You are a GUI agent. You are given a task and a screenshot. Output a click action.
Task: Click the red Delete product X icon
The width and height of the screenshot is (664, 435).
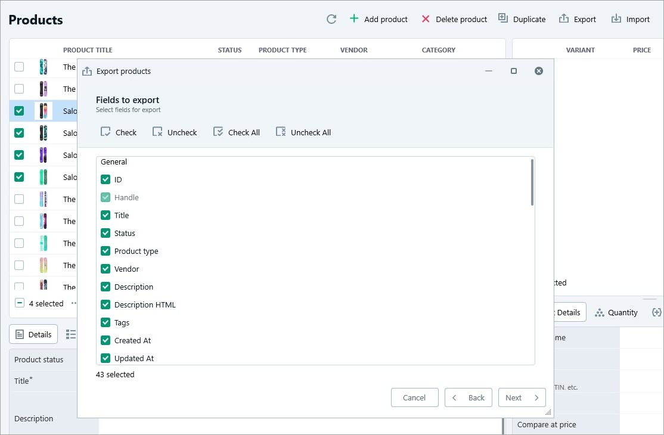[426, 19]
